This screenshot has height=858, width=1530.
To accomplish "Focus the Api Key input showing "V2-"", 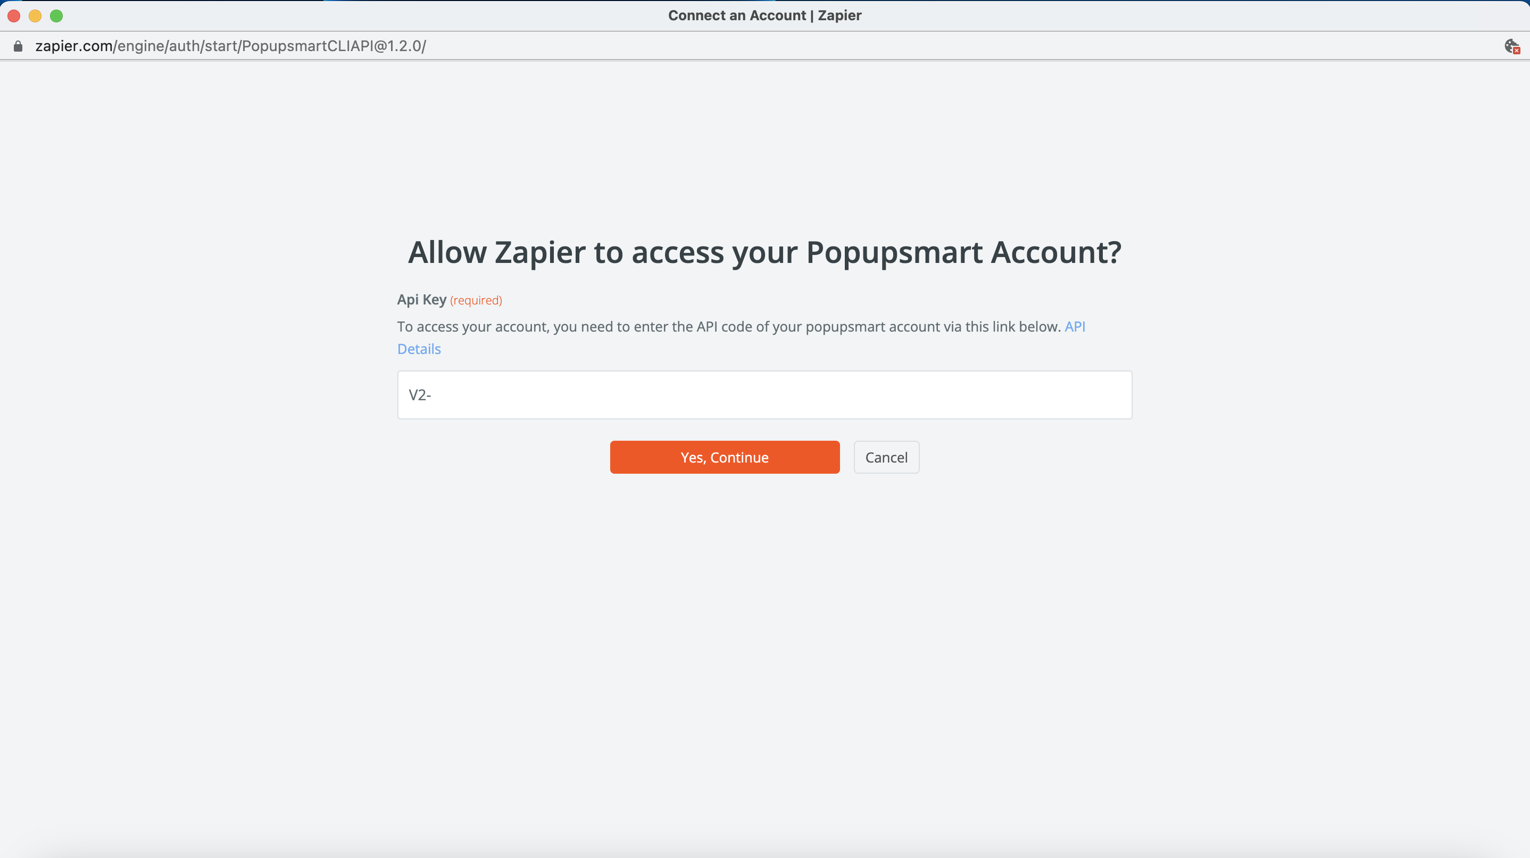I will 764,394.
